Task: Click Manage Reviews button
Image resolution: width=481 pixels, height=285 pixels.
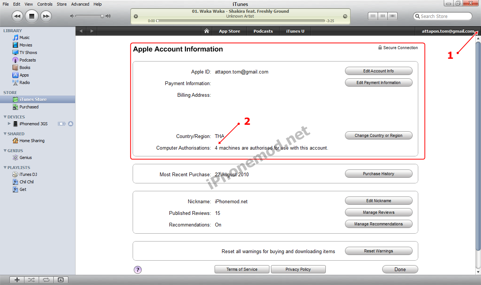Action: click(378, 212)
